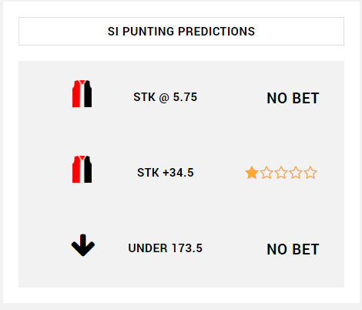
Task: Click the STK @ 5.75 odds text
Action: click(x=166, y=97)
